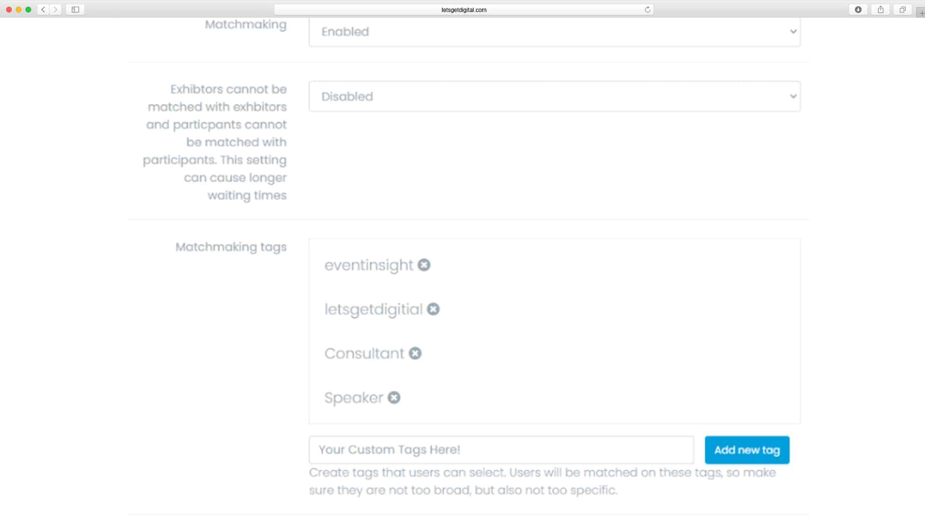
Task: Remove the eventinsight tag
Action: pos(424,265)
